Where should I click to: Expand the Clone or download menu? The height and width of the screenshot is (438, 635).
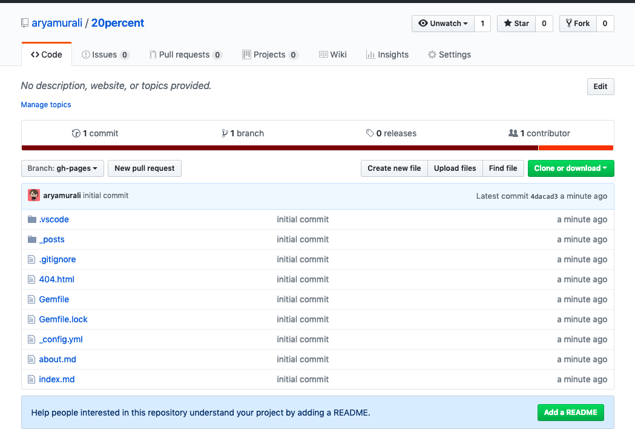pos(571,168)
